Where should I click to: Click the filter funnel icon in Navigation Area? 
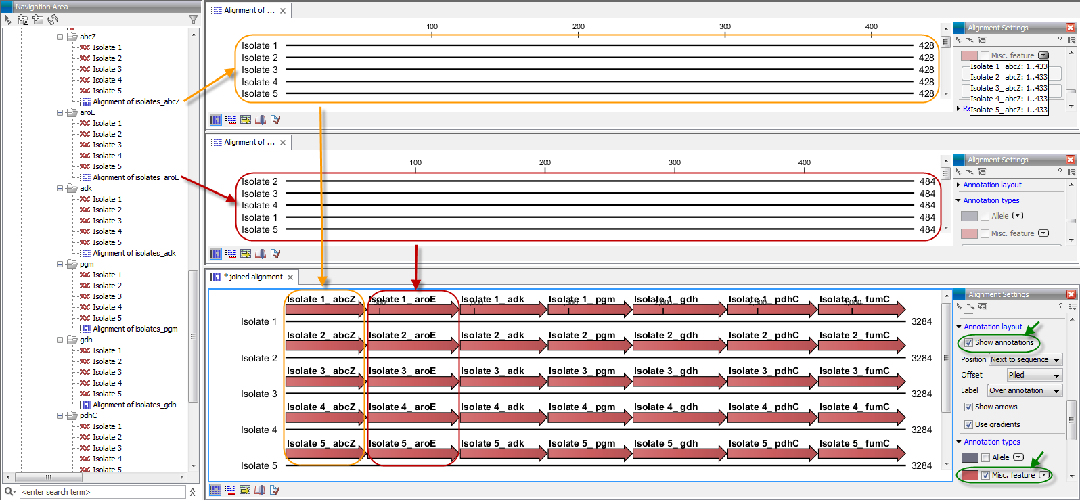pyautogui.click(x=193, y=20)
